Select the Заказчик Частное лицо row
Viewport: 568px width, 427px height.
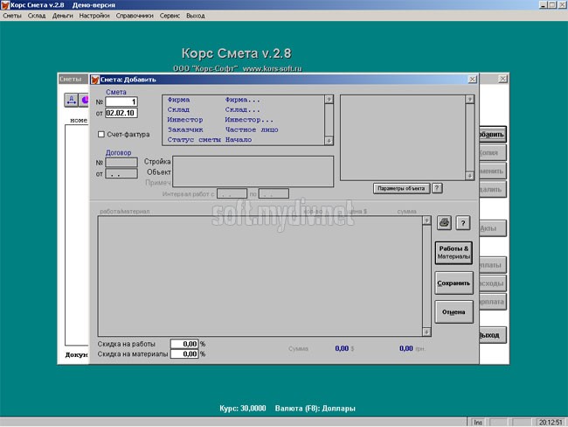point(244,129)
